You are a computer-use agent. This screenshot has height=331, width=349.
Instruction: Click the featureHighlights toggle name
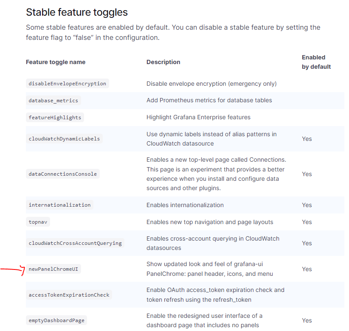coord(55,117)
